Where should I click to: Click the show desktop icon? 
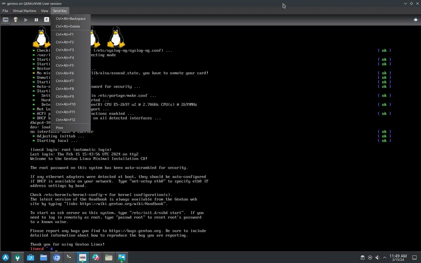click(x=414, y=257)
